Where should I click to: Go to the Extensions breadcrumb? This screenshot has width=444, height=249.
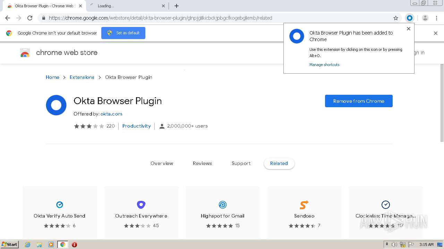click(x=82, y=77)
